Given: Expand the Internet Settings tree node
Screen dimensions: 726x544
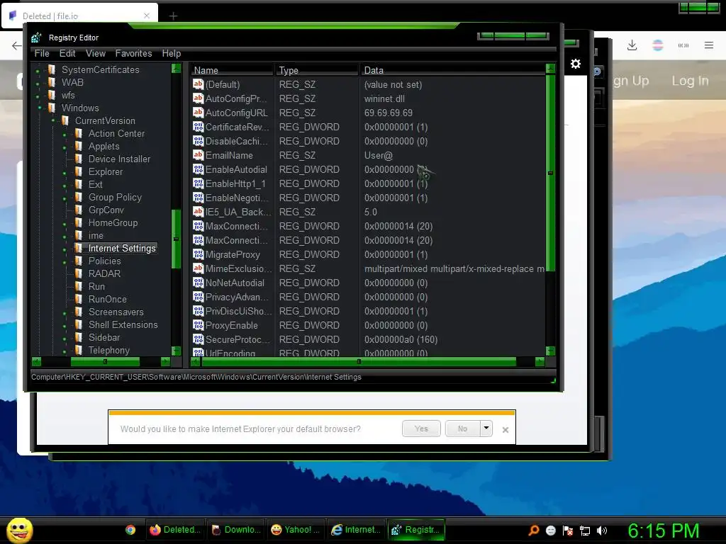Looking at the screenshot, I should 65,249.
